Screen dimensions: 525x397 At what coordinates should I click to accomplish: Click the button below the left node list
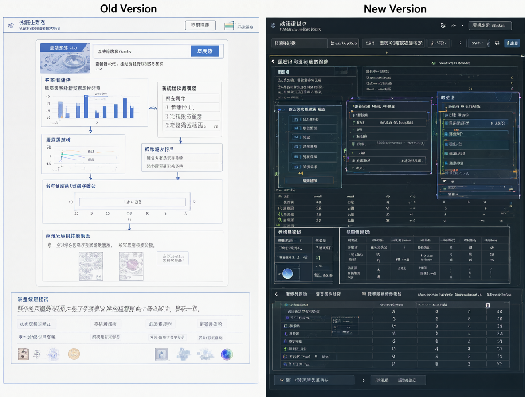pyautogui.click(x=309, y=181)
